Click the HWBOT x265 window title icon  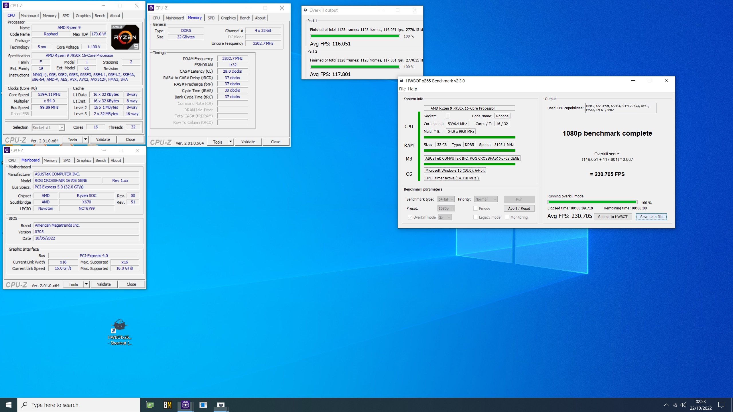tap(402, 81)
